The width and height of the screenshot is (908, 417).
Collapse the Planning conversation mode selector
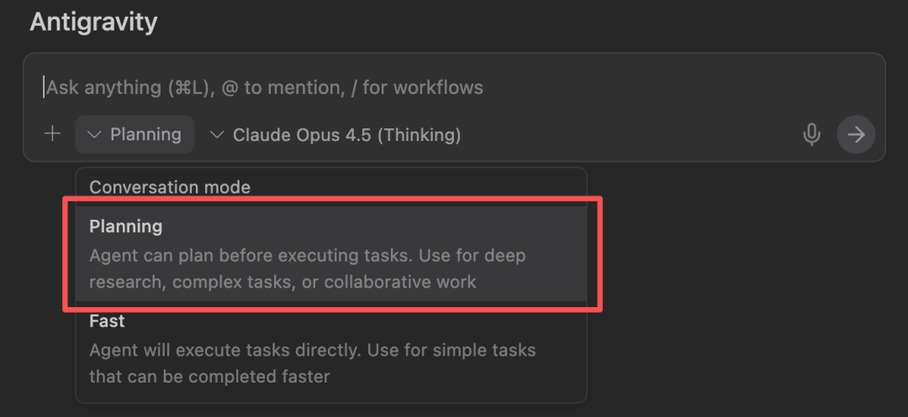click(x=135, y=134)
